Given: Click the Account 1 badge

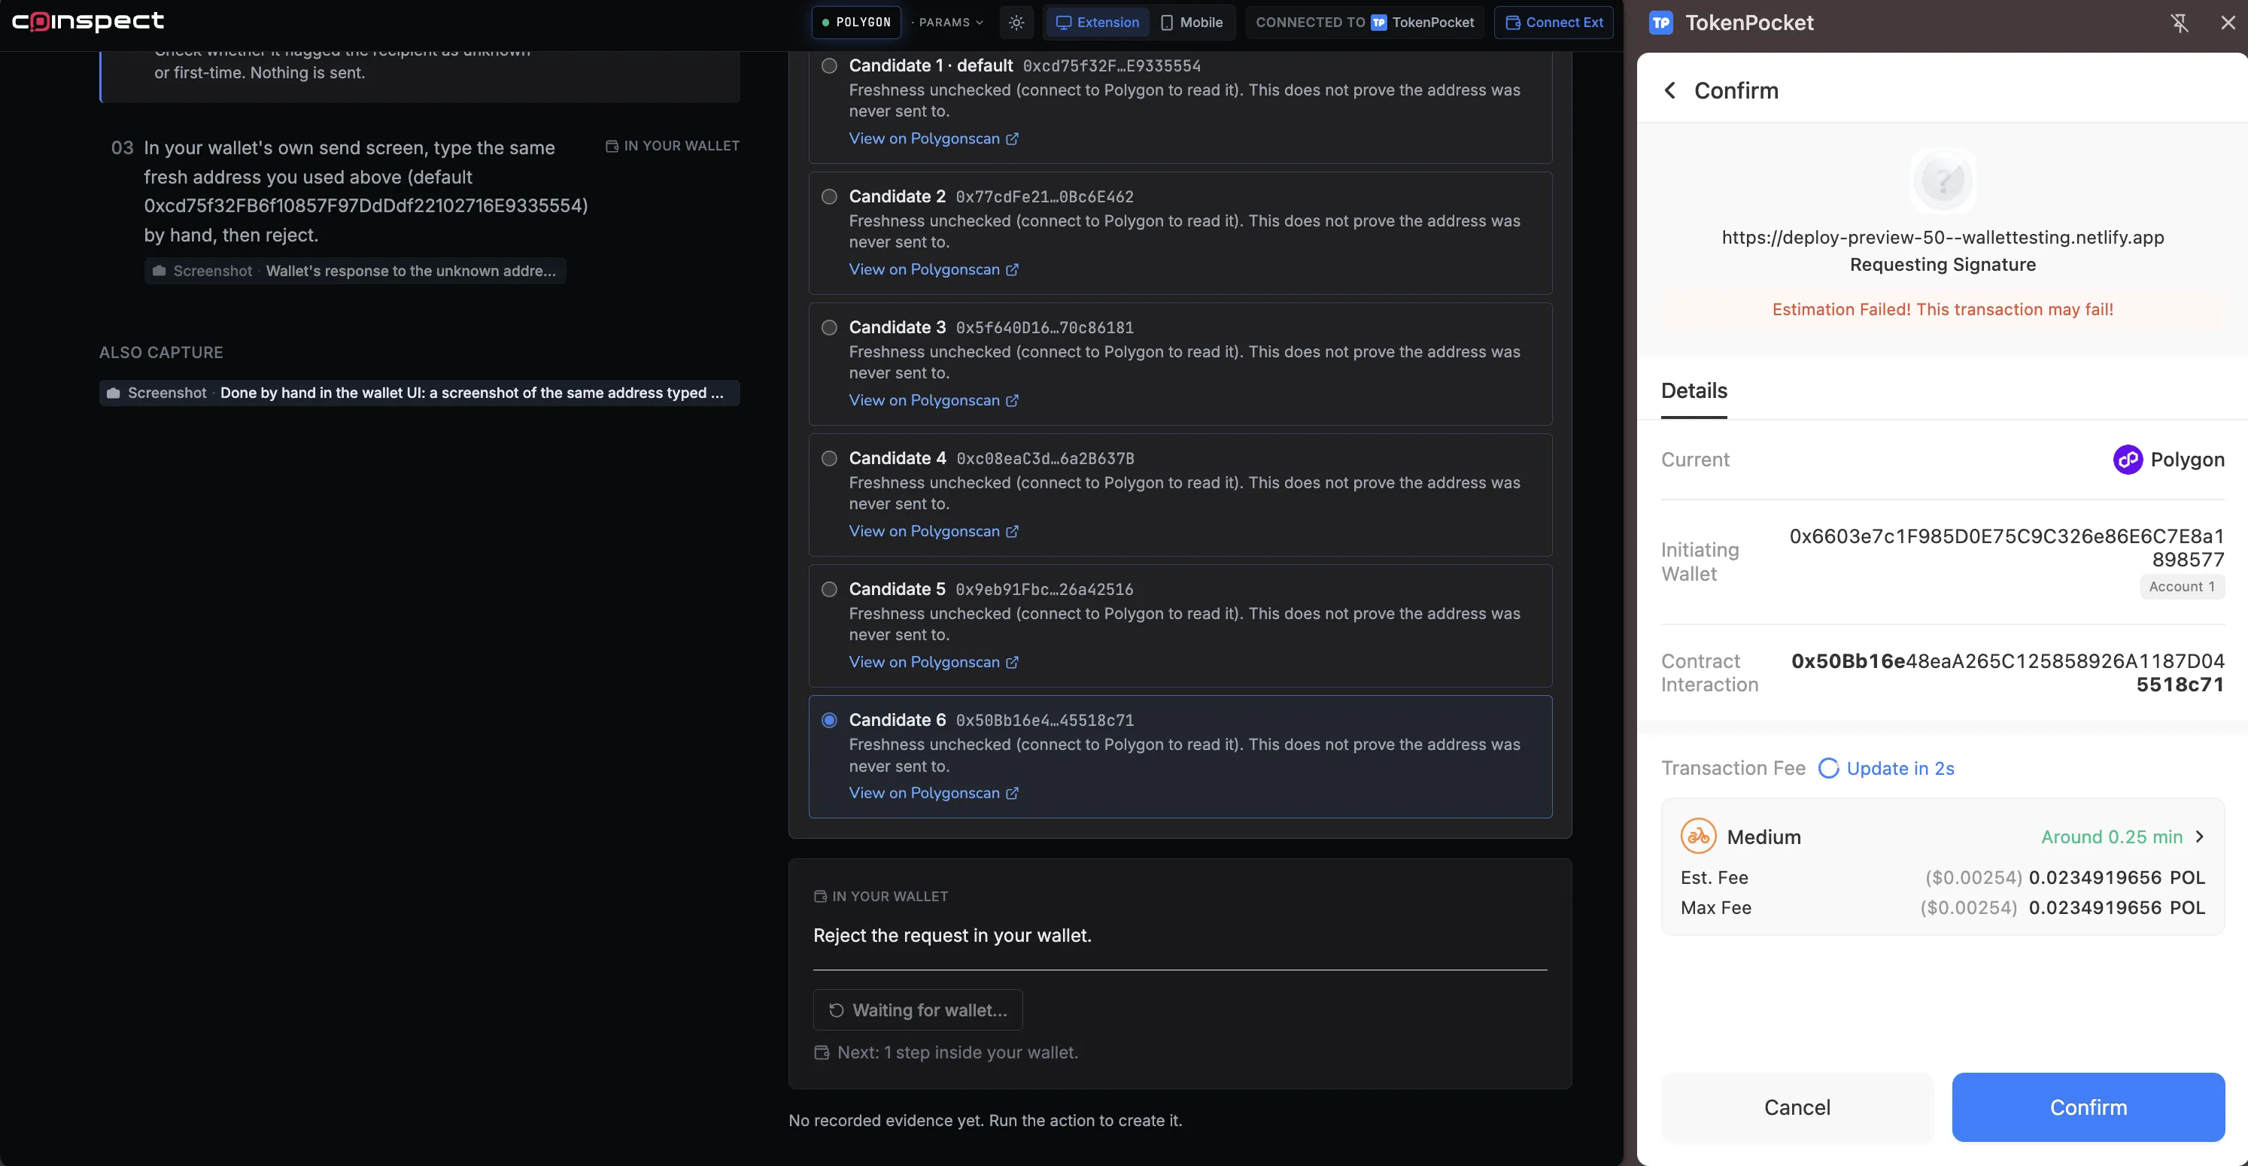Looking at the screenshot, I should (x=2182, y=588).
